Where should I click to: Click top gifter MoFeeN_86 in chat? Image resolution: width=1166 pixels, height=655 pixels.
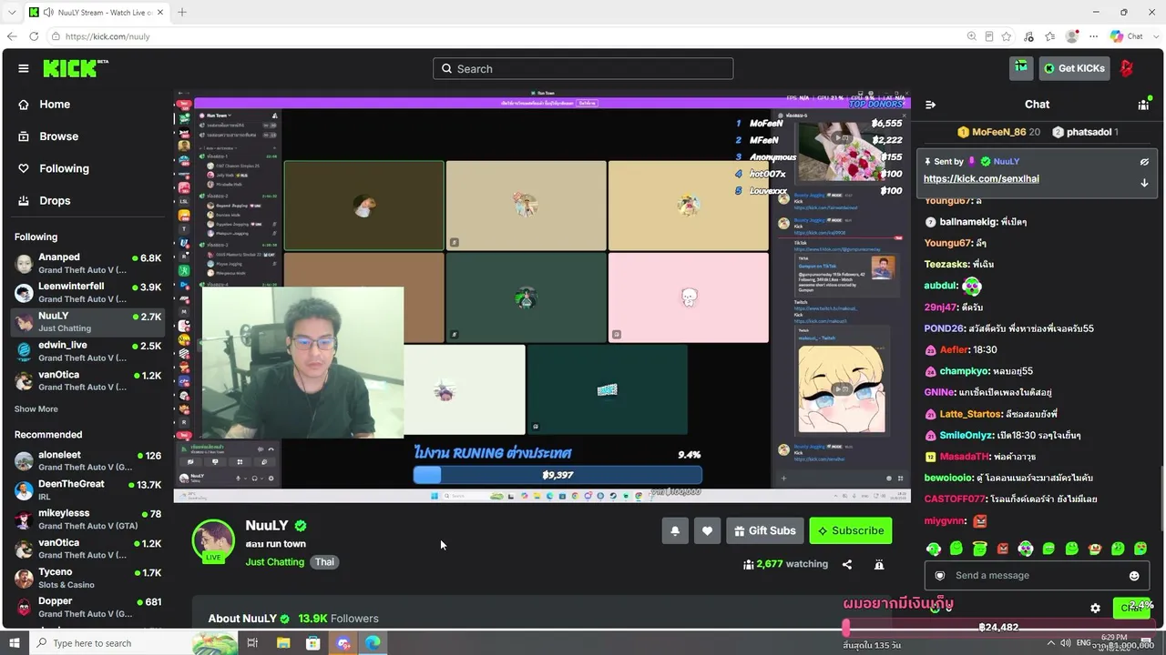coord(998,132)
